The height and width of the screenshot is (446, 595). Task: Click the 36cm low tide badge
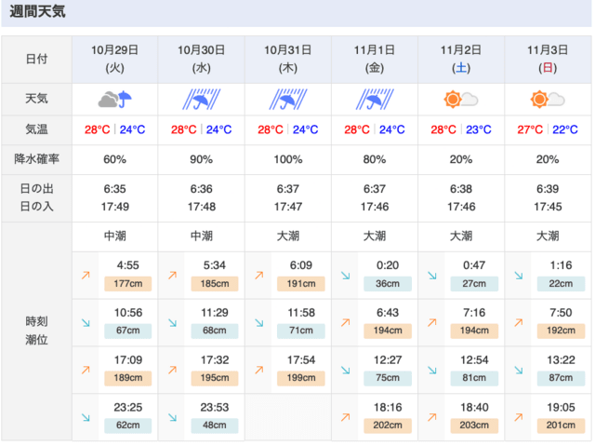388,284
